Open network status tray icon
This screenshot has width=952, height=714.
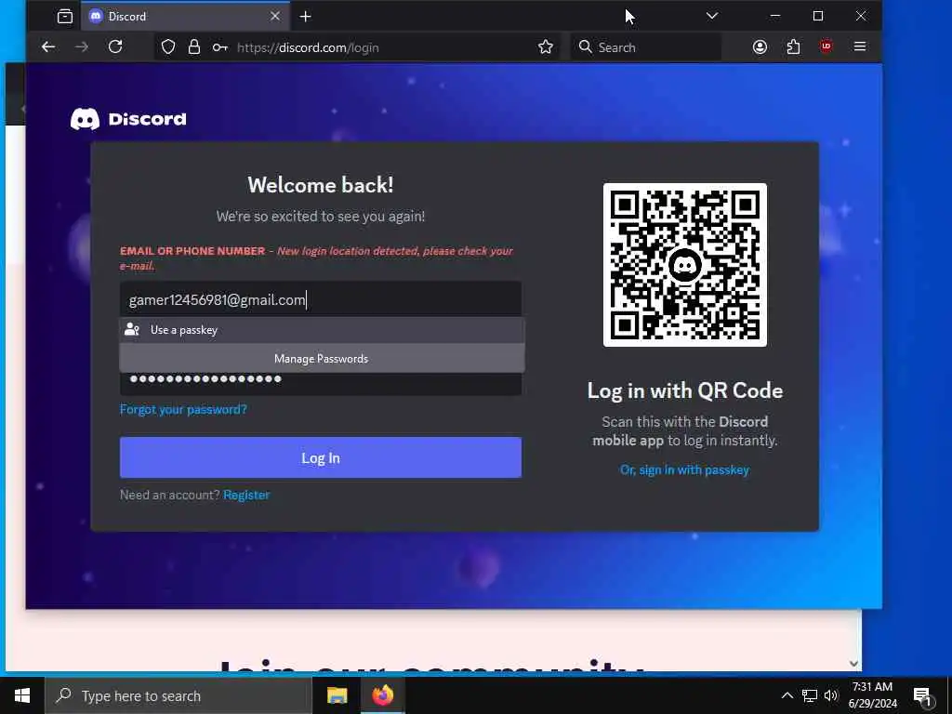point(809,695)
